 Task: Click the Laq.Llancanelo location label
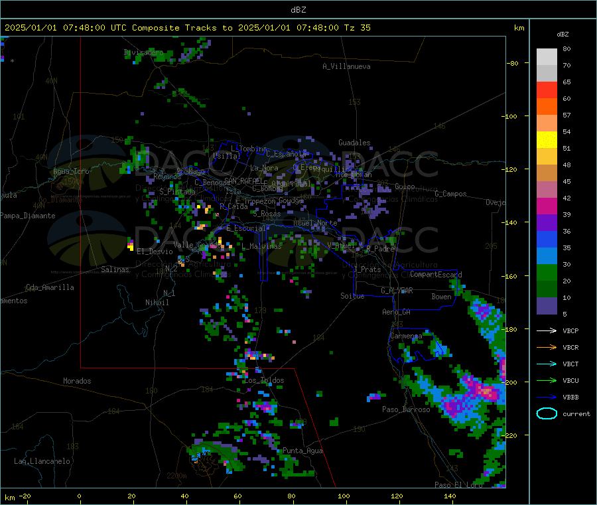[x=42, y=461]
